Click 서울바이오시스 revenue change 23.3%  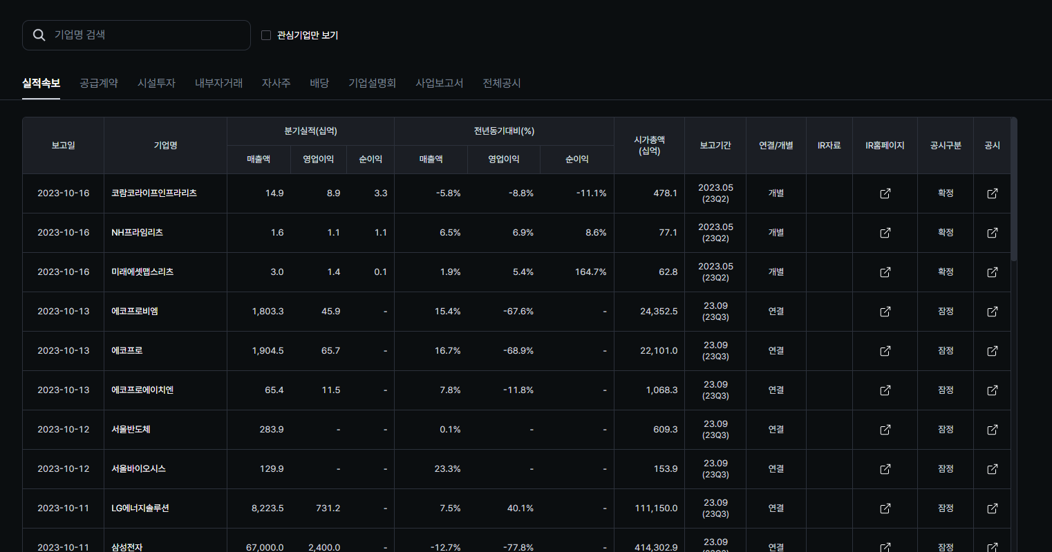click(447, 469)
